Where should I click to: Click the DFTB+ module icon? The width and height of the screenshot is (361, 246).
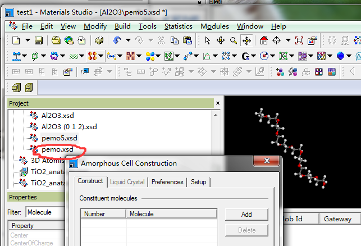coord(131,56)
